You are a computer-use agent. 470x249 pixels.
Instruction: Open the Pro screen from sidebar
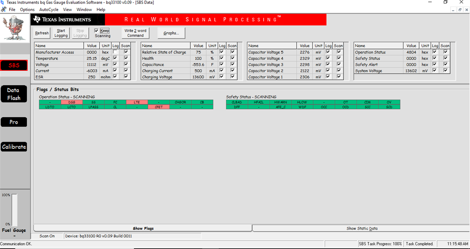[x=14, y=122]
